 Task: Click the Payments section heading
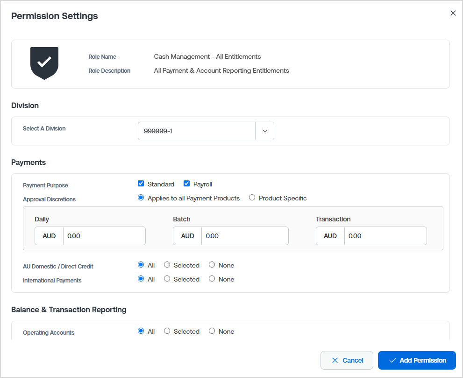click(28, 162)
